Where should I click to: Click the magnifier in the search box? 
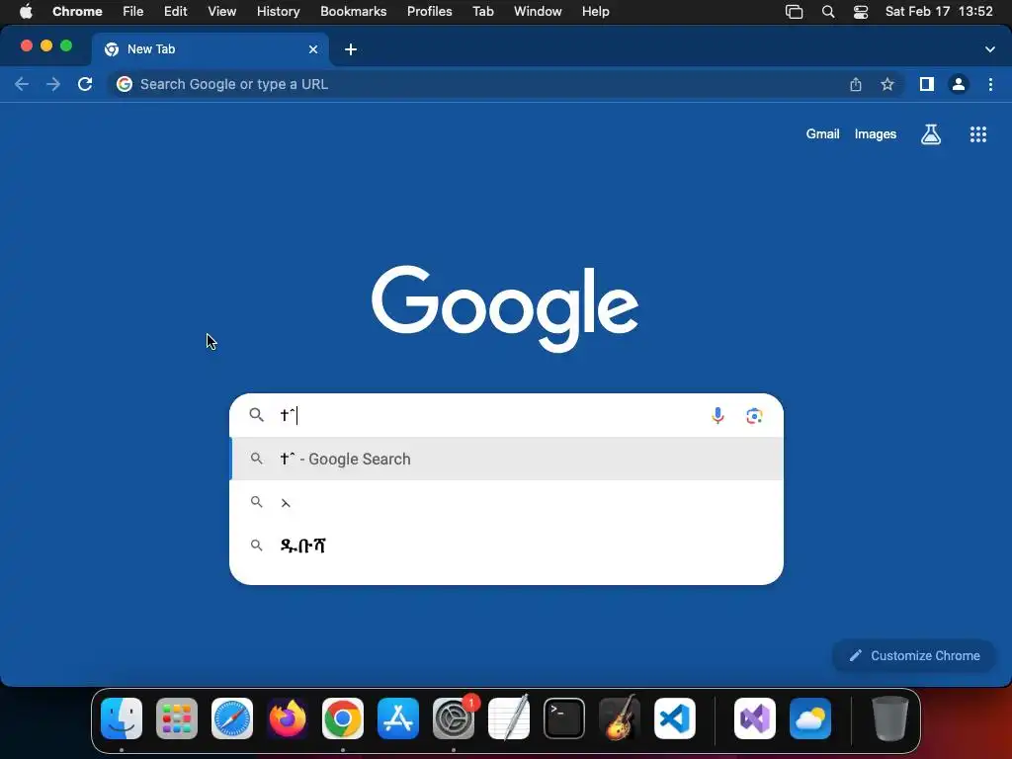(x=256, y=415)
